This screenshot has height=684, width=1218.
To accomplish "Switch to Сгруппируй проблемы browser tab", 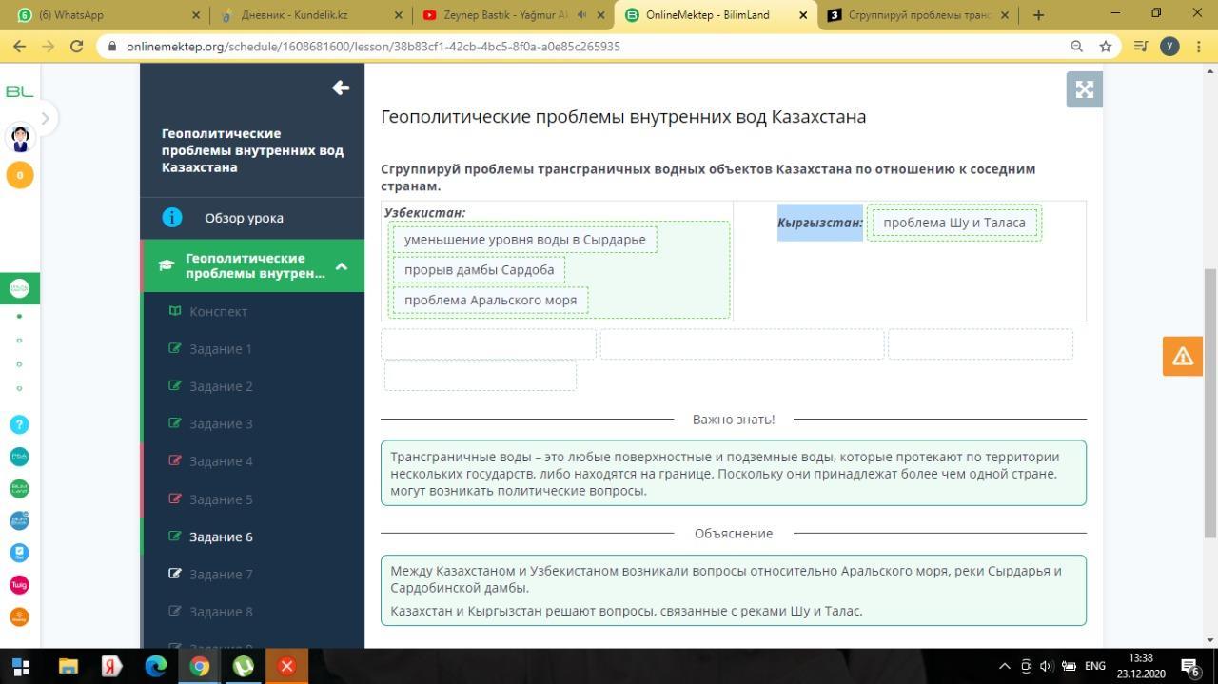I will [x=918, y=14].
